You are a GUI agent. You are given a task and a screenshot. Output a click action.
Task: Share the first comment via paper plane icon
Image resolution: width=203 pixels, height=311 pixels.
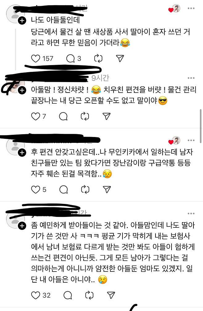click(x=120, y=58)
